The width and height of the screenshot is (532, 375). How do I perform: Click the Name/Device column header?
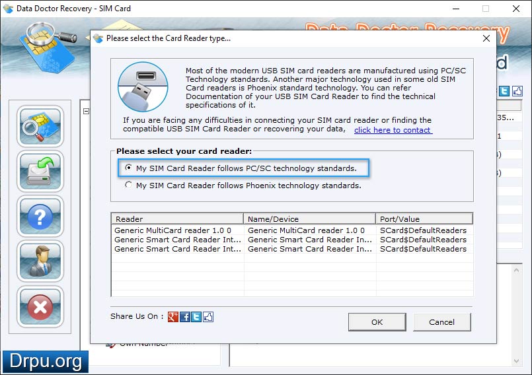pos(309,219)
